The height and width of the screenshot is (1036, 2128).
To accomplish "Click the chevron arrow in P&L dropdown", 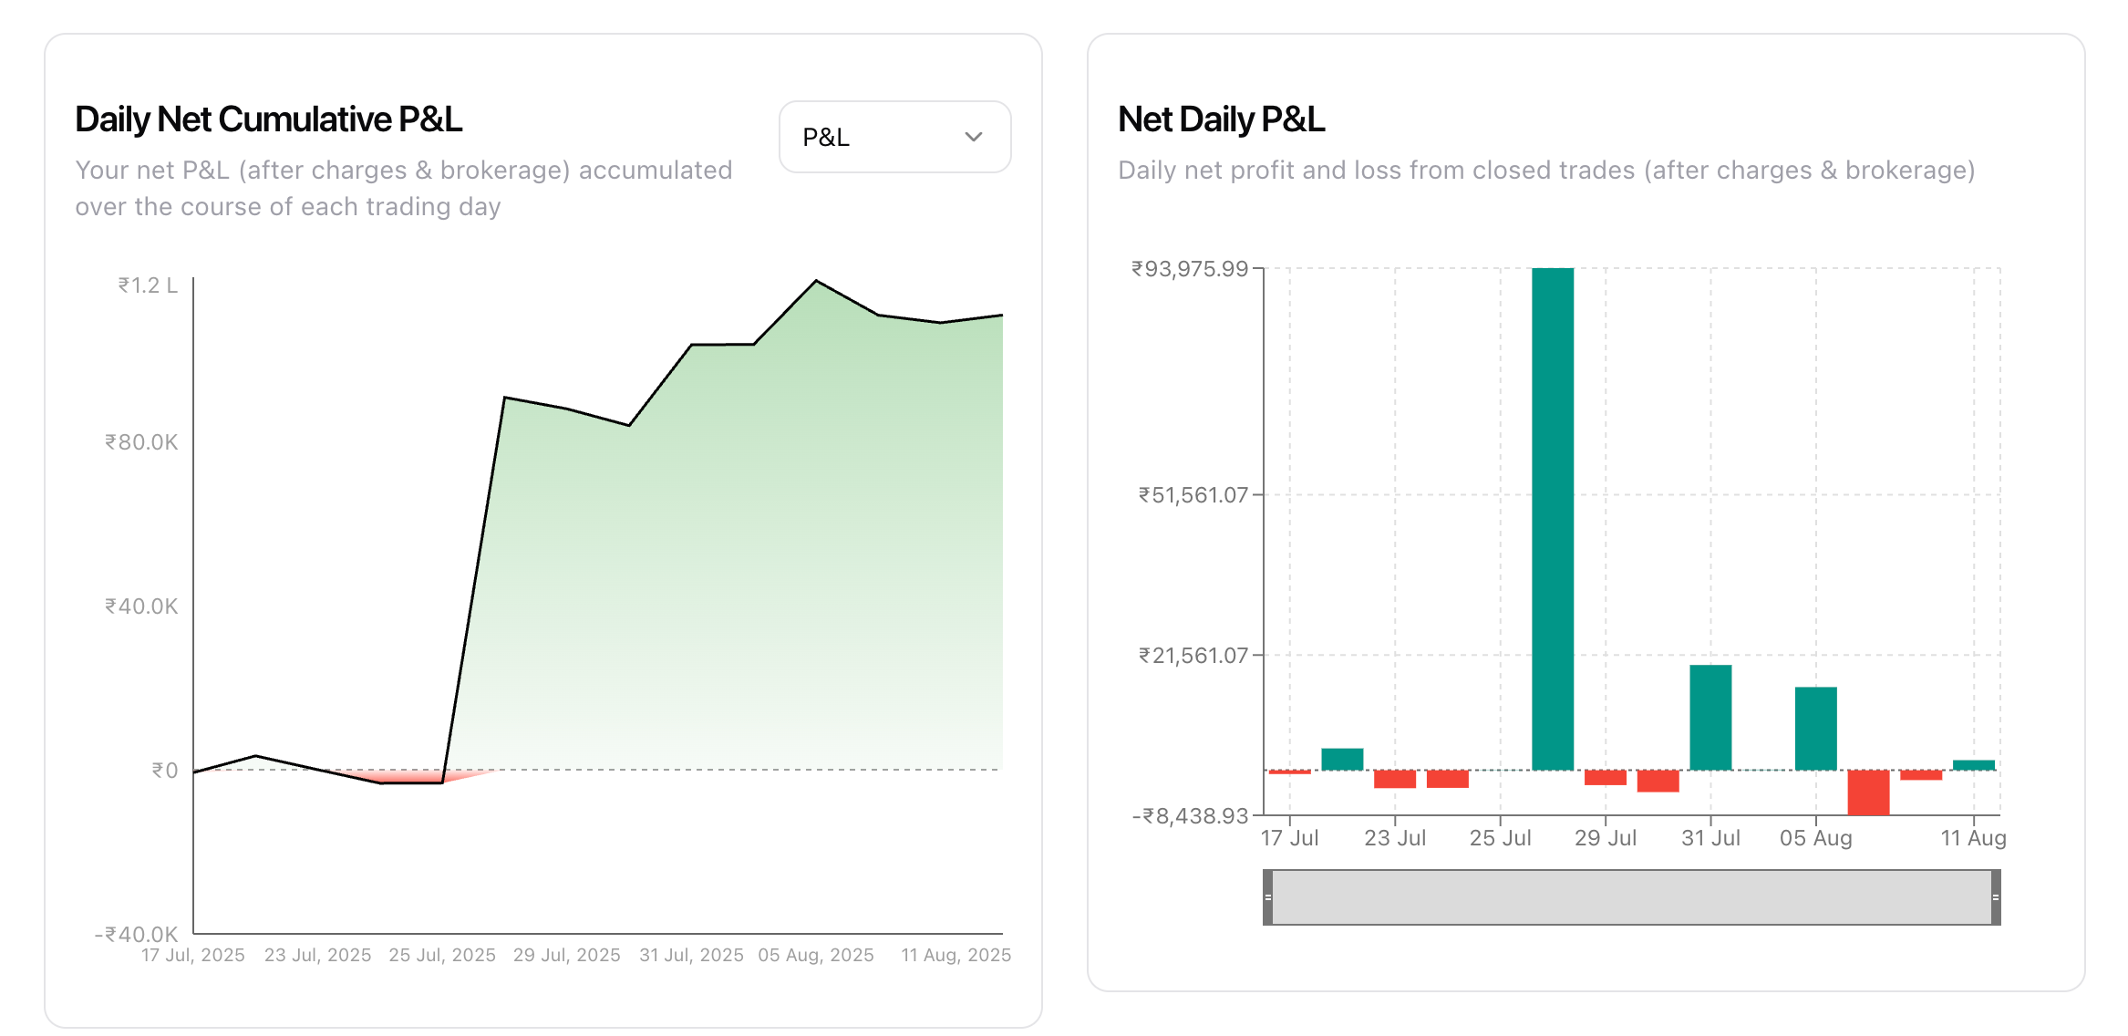I will point(973,137).
